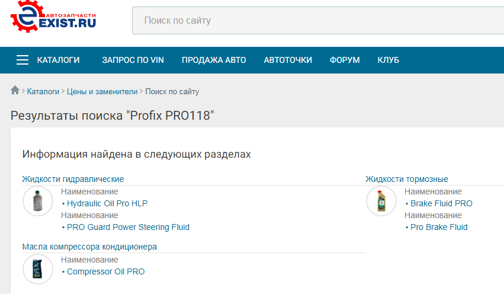Open ЗАПРОС ПО VIN menu item
The width and height of the screenshot is (504, 294).
[133, 60]
